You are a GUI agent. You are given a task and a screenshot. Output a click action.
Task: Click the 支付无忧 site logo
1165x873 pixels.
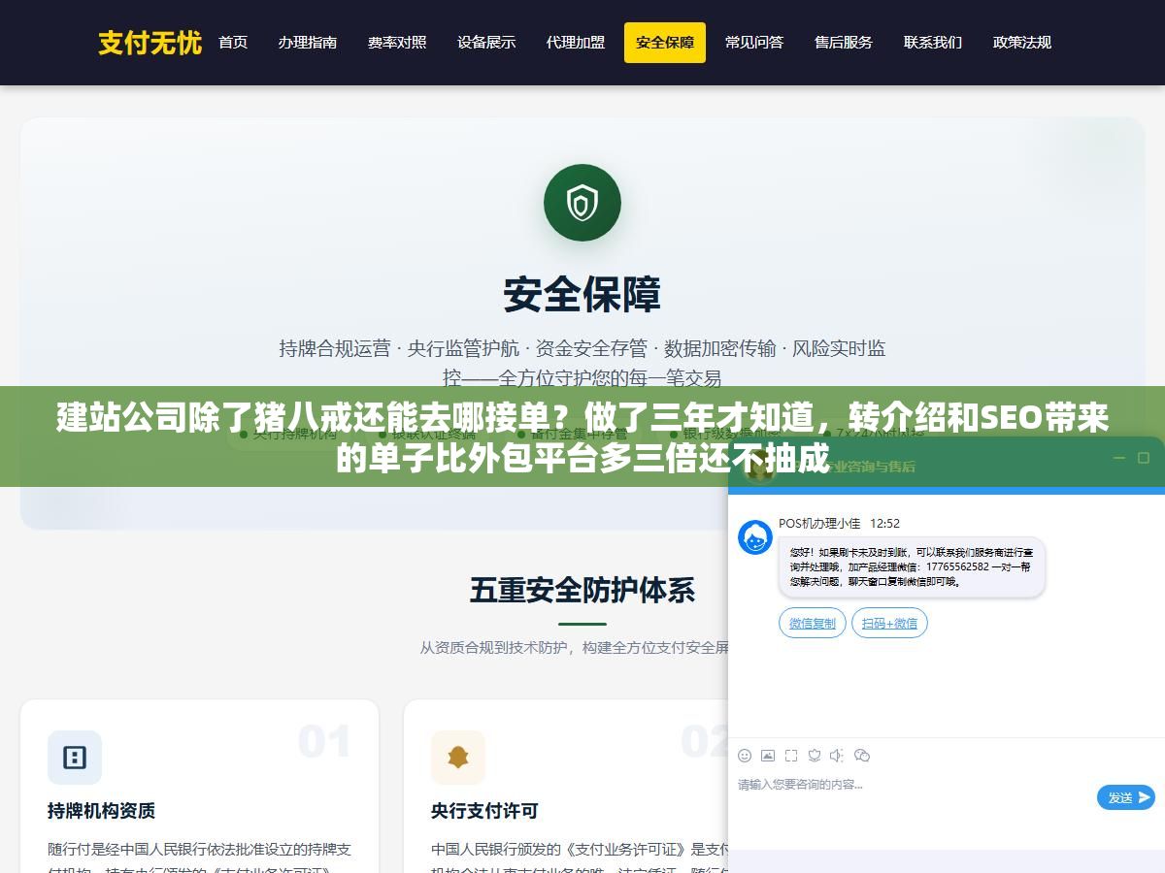pos(150,43)
